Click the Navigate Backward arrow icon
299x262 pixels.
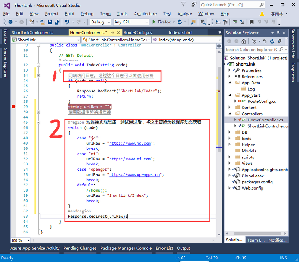click(x=10, y=22)
